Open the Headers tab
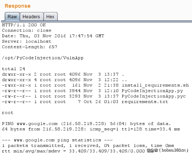The height and width of the screenshot is (155, 192). tap(31, 17)
